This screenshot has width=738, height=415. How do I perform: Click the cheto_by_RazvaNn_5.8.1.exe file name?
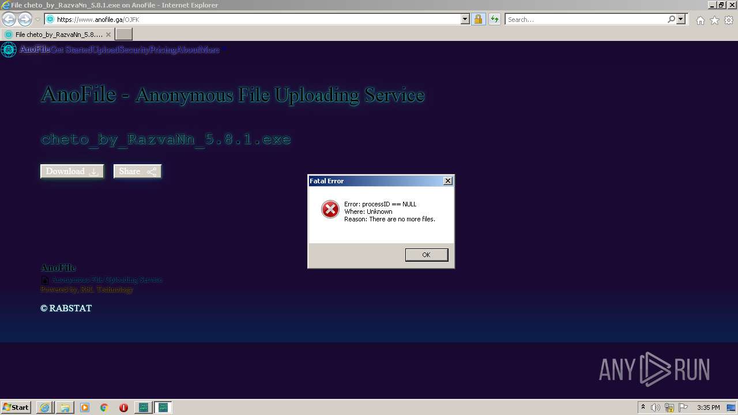[x=166, y=139]
